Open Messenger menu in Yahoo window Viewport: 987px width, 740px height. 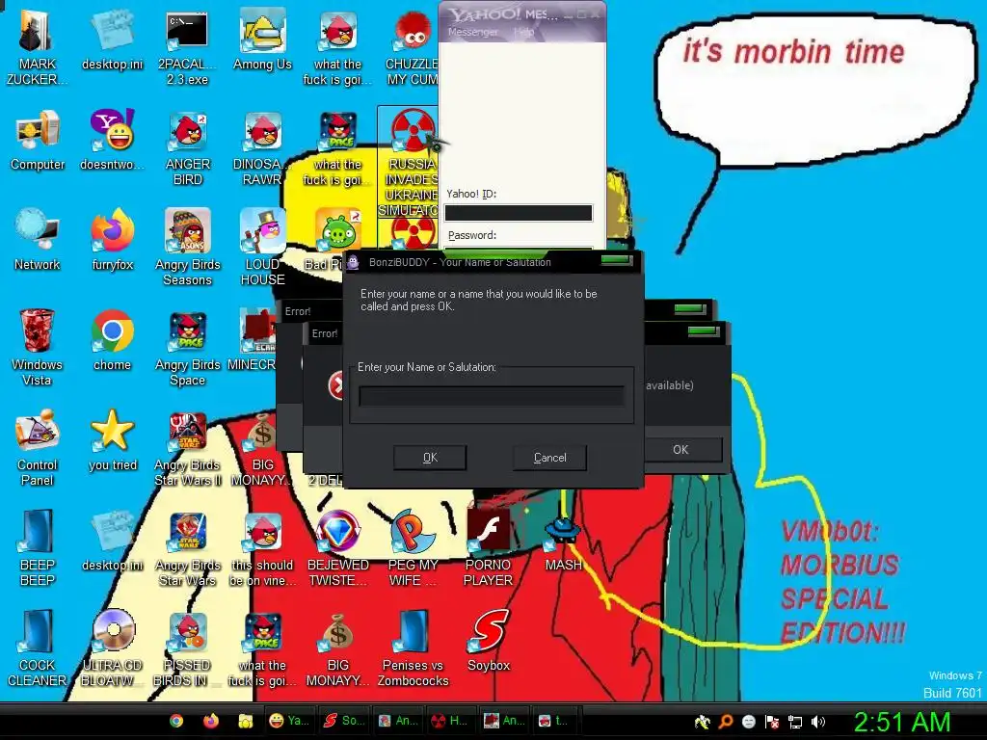pyautogui.click(x=472, y=32)
